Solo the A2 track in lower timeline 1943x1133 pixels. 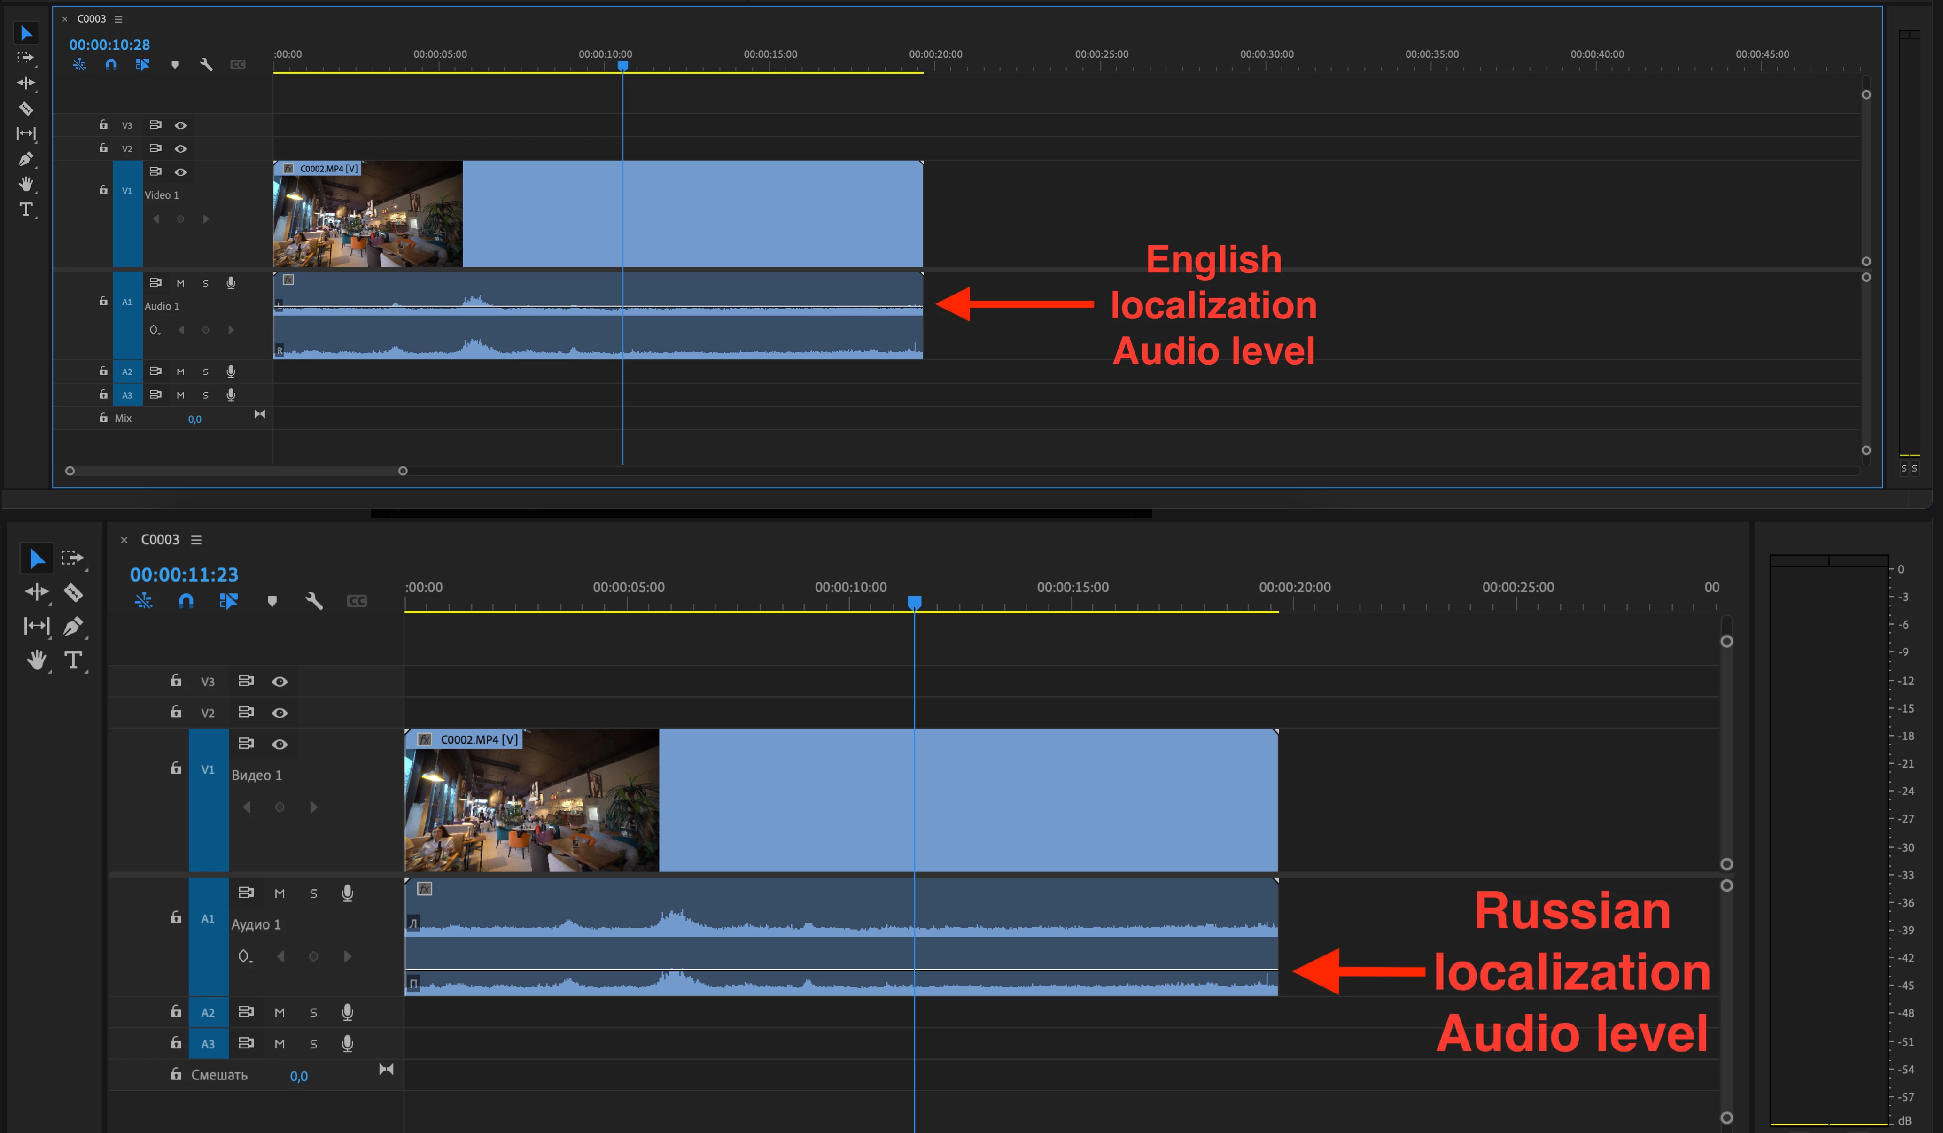(x=313, y=1013)
